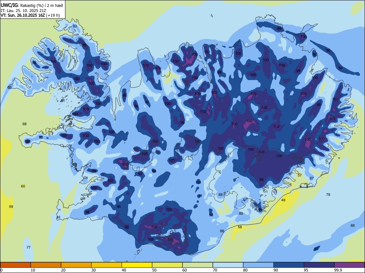This screenshot has height=273, width=365.
Task: Click the '89' humidity value on the map
Action: pyautogui.click(x=241, y=214)
